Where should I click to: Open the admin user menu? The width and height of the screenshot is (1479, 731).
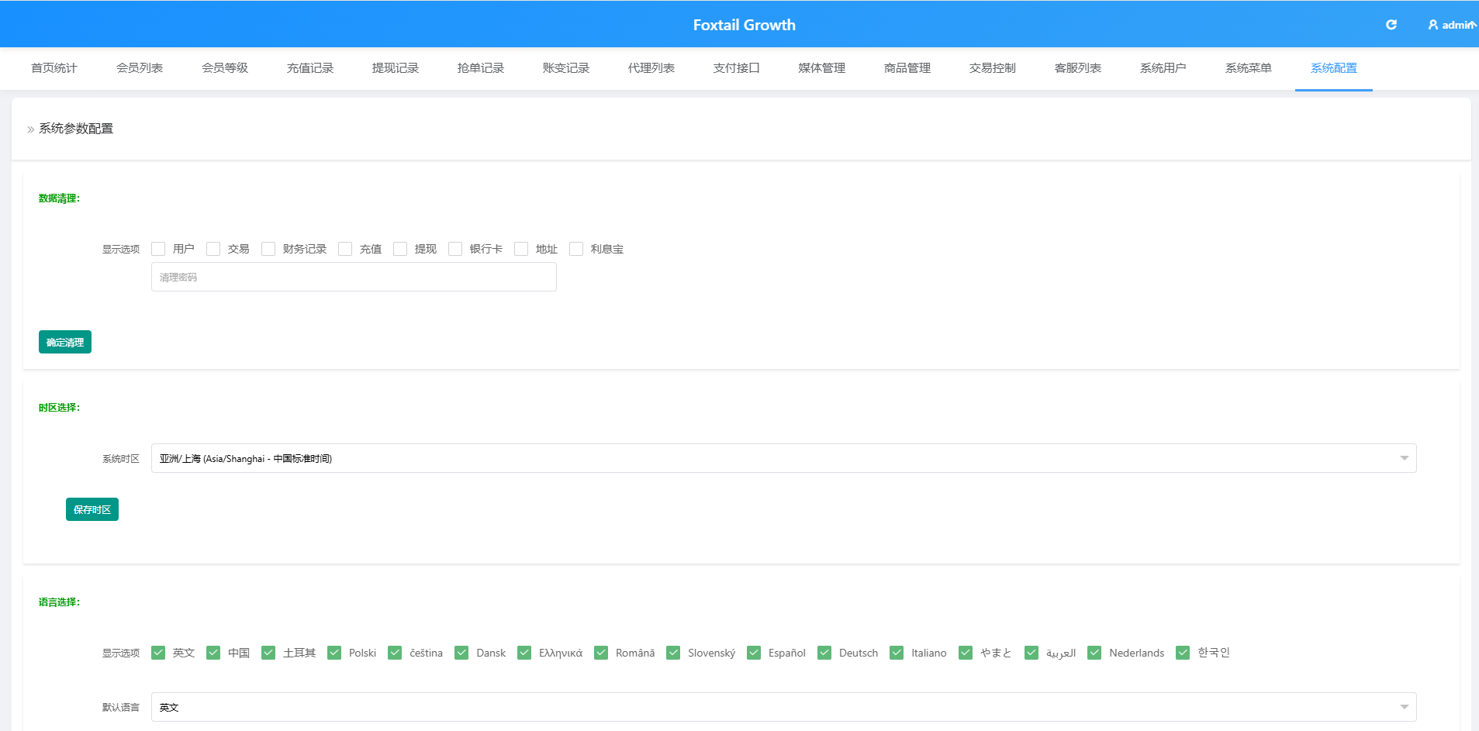pos(1452,25)
